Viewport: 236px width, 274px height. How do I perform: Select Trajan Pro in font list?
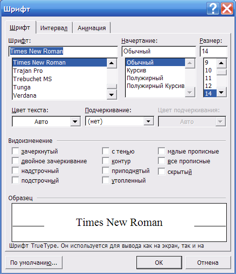60,71
